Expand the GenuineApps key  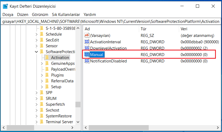pyautogui.click(x=42, y=63)
